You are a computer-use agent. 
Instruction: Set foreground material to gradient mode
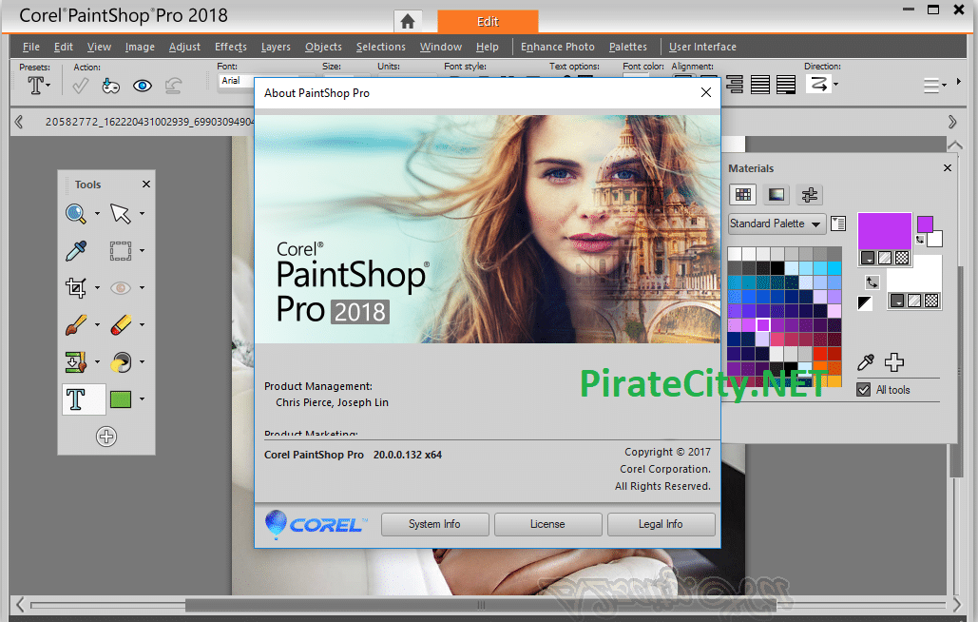[885, 258]
